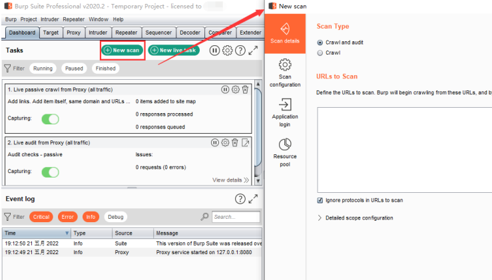
Task: Toggle the Debug event filter
Action: (115, 217)
